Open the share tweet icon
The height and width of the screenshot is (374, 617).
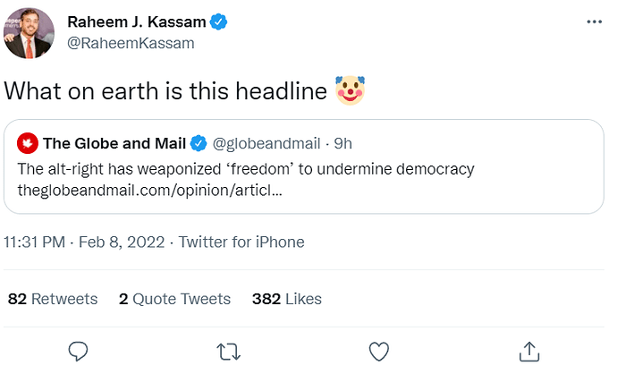point(528,350)
